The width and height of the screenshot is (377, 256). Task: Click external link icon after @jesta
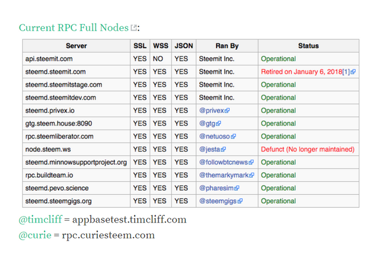[223, 149]
